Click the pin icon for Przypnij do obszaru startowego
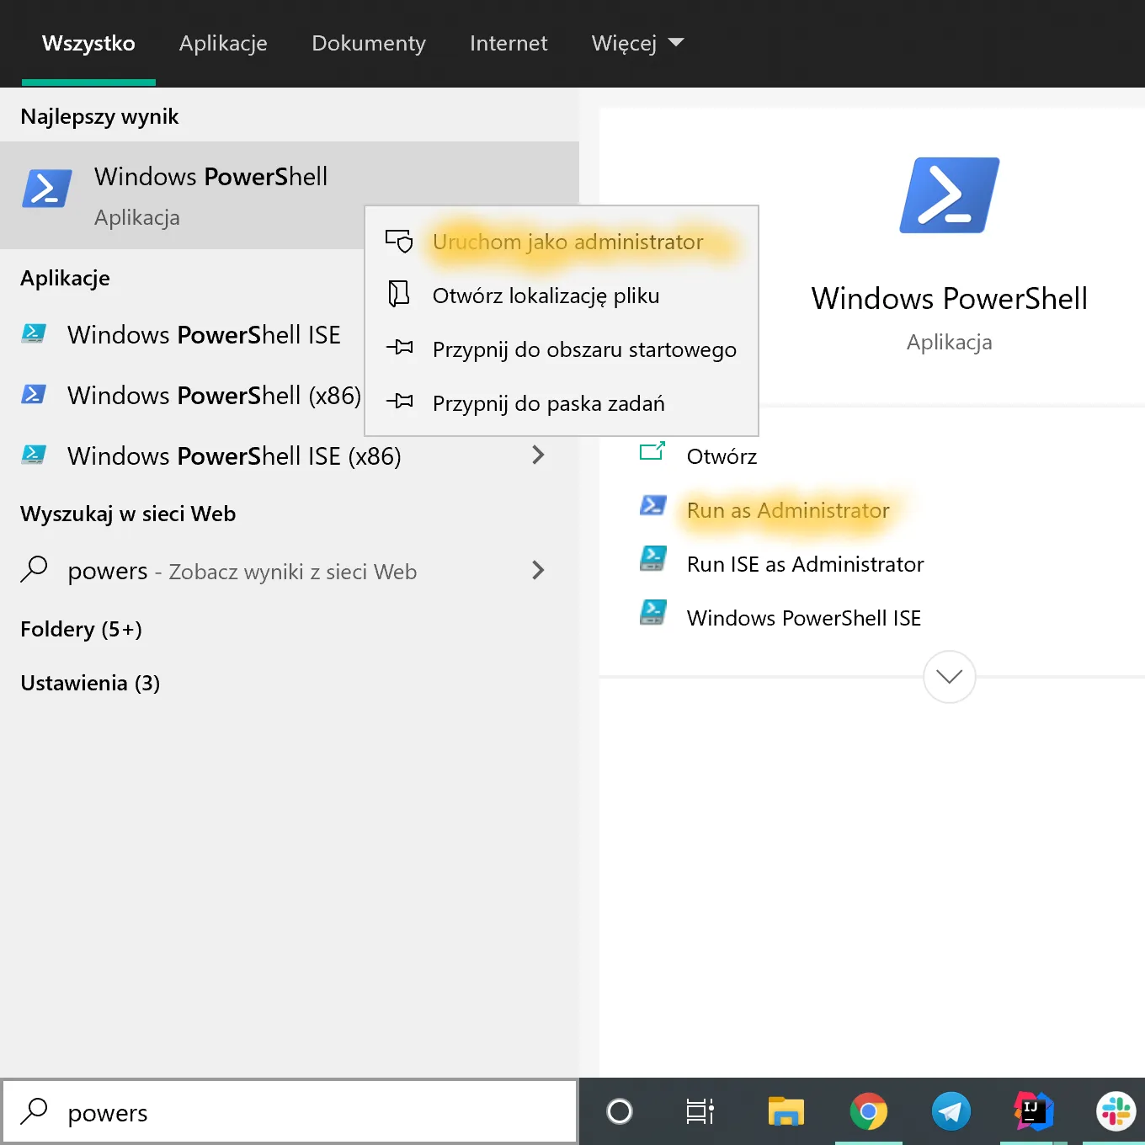This screenshot has height=1145, width=1145. coord(400,348)
